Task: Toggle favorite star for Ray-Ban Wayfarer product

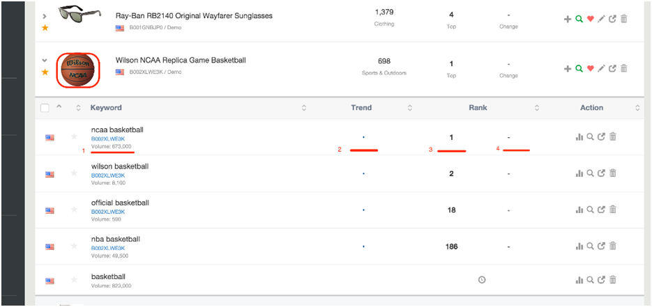Action: pyautogui.click(x=45, y=28)
